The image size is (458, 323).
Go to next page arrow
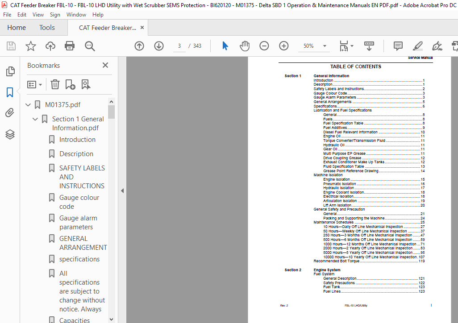159,46
